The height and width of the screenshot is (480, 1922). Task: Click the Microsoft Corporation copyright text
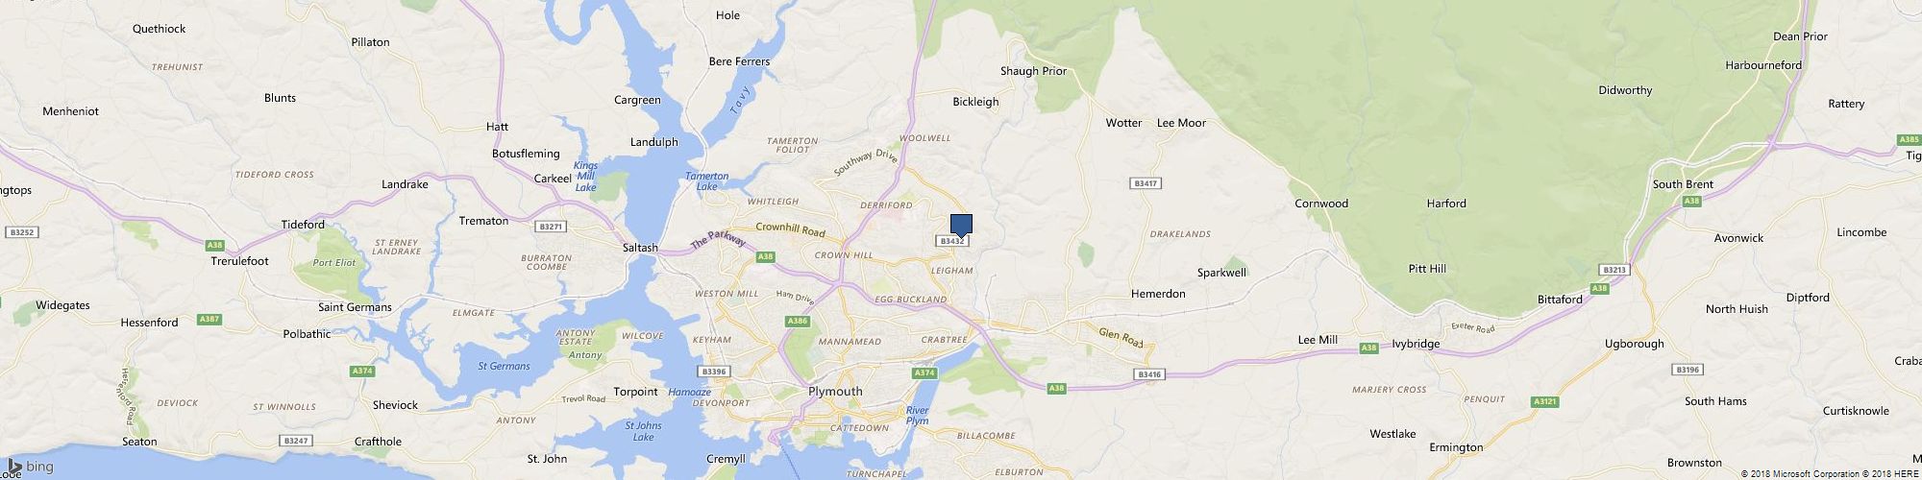[1802, 473]
